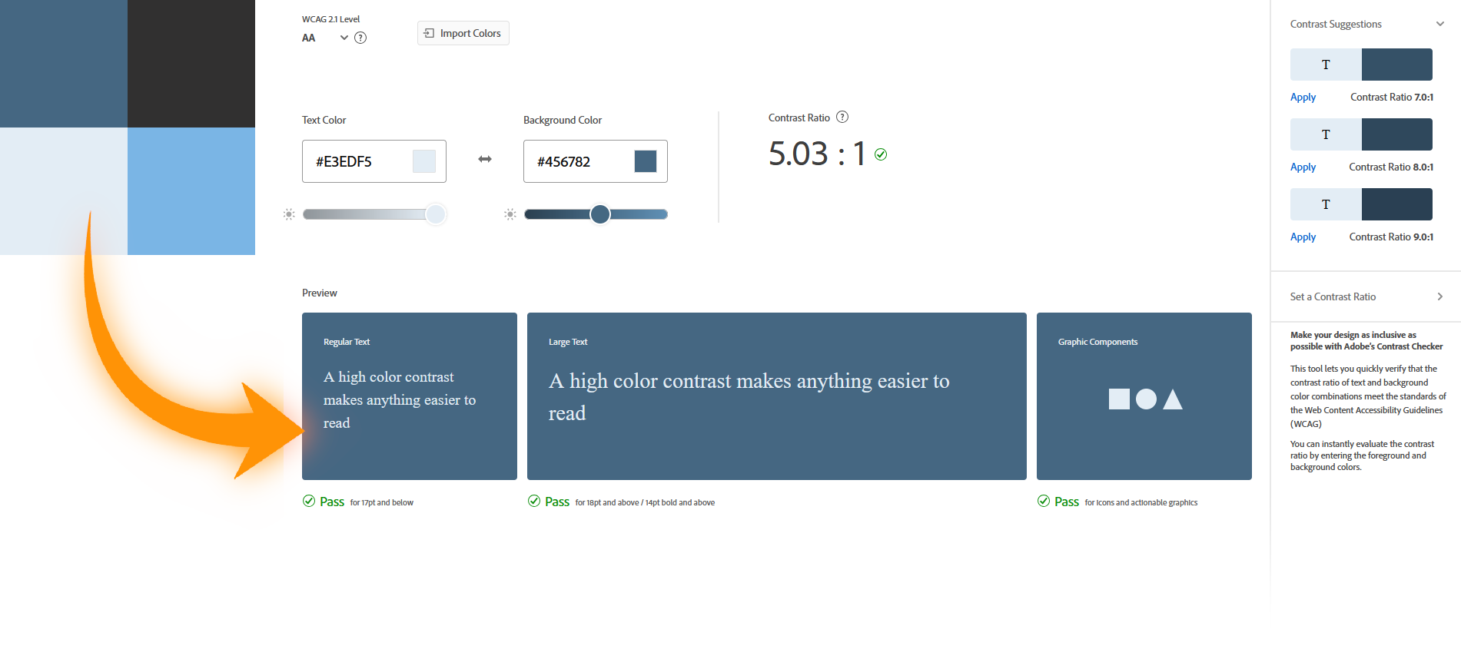Click the background color swatch beside #456782

click(646, 161)
